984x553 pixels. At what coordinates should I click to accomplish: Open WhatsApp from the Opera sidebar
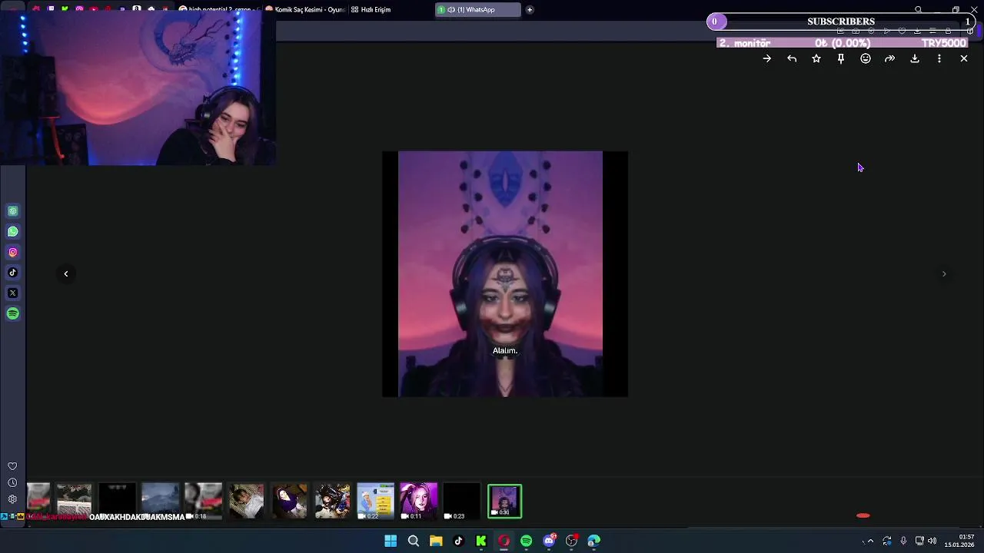(x=13, y=231)
